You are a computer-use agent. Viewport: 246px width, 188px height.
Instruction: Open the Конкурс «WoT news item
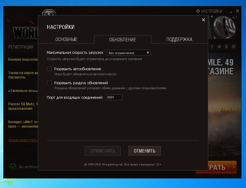[x=23, y=124]
